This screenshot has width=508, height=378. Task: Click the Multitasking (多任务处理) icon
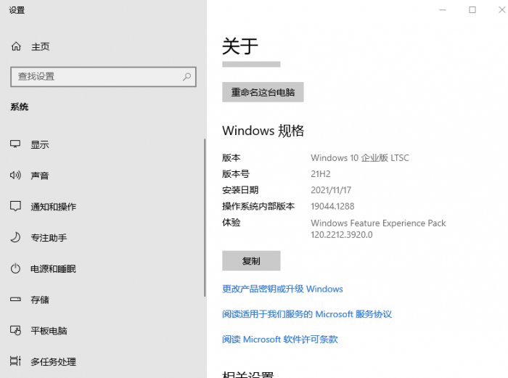[15, 361]
